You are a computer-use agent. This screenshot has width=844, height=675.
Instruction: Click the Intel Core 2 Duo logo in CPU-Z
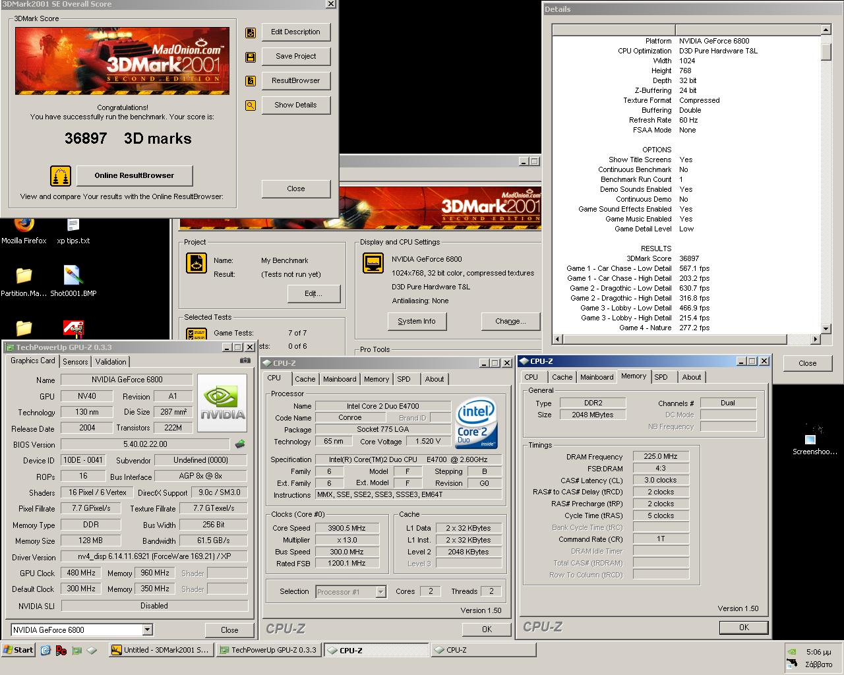[475, 423]
